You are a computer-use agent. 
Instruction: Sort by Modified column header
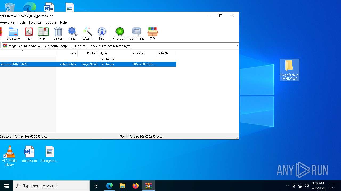point(144,53)
